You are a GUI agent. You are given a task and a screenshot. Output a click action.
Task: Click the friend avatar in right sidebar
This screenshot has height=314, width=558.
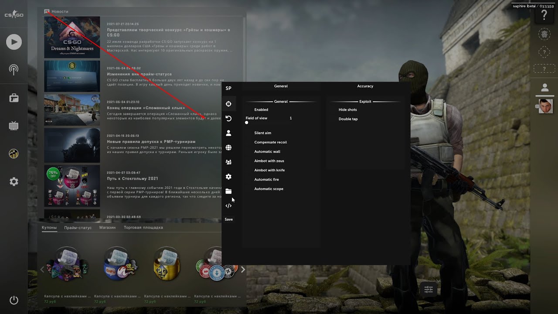pos(545,106)
